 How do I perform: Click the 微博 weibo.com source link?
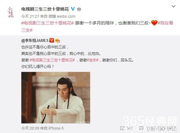(x=62, y=16)
